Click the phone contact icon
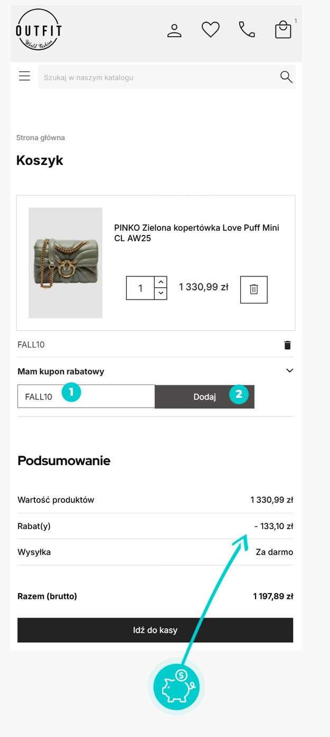 click(x=247, y=30)
